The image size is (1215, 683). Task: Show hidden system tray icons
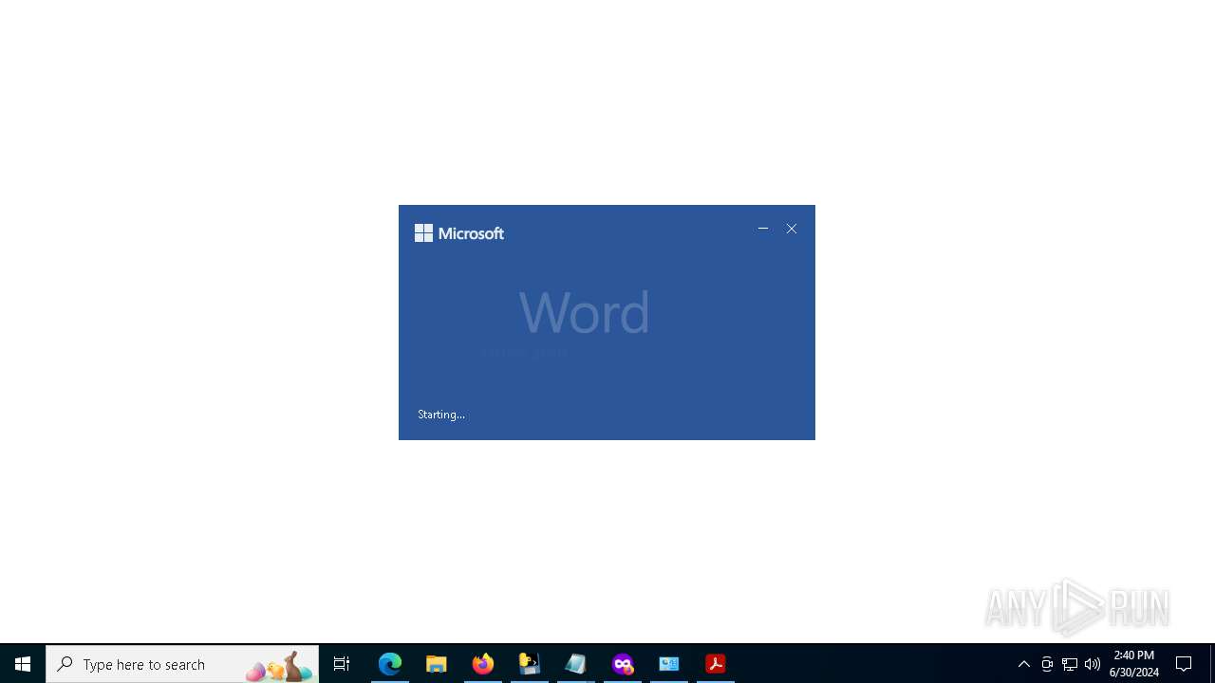[x=1024, y=664]
